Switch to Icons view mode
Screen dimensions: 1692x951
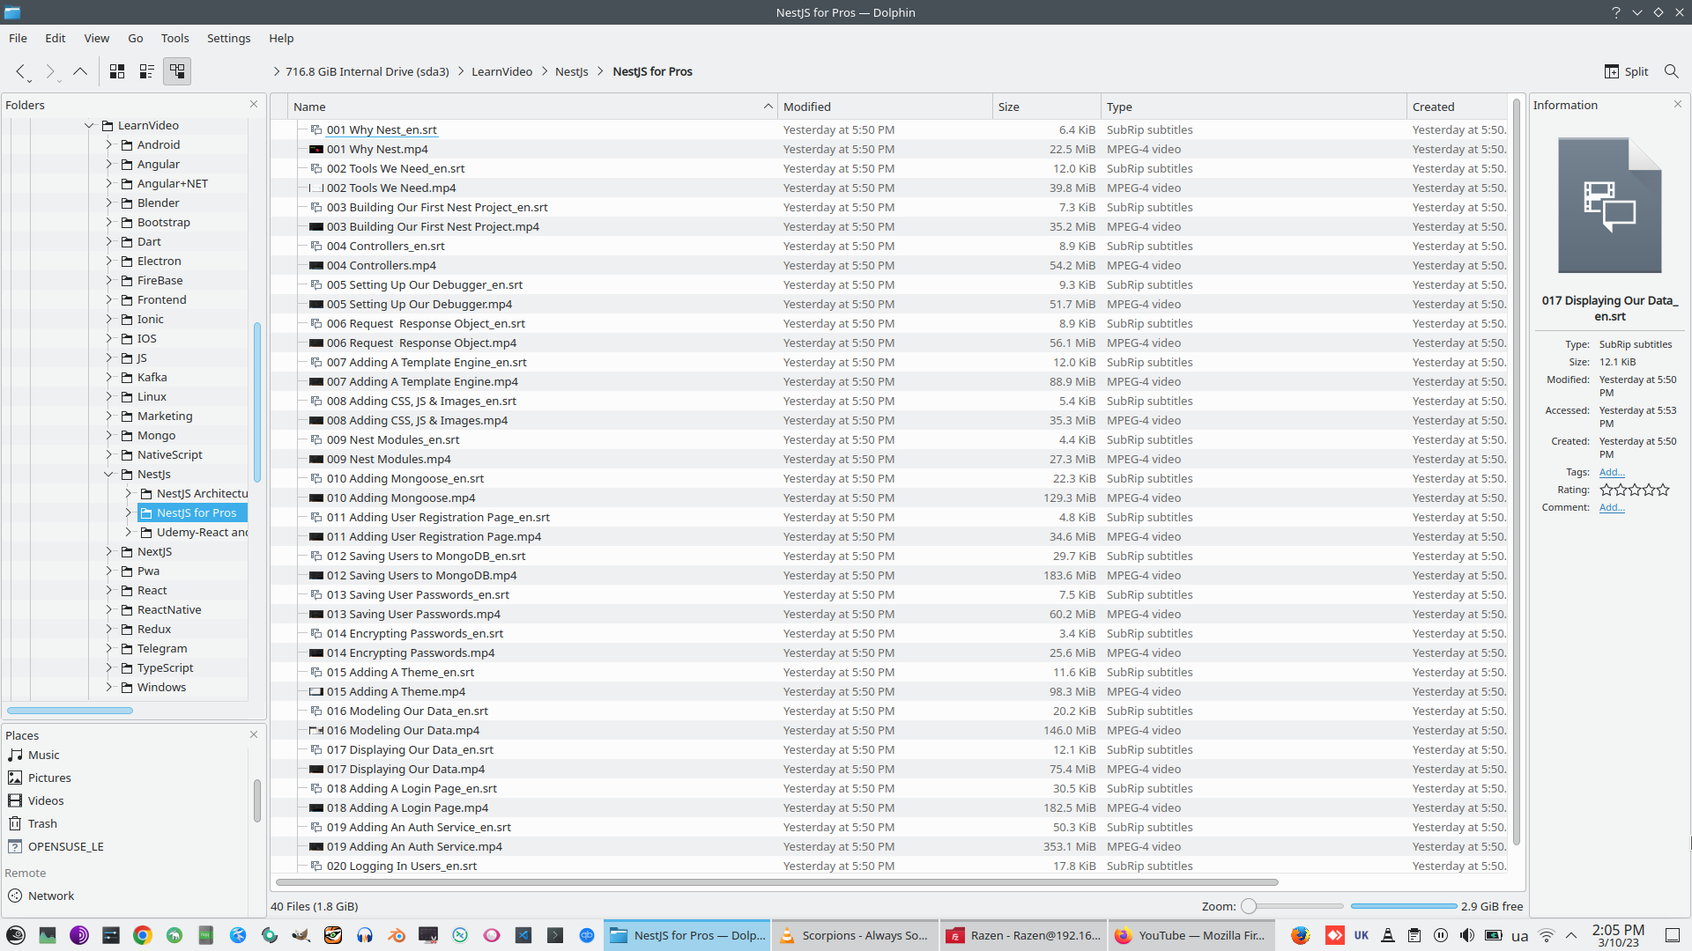tap(116, 71)
